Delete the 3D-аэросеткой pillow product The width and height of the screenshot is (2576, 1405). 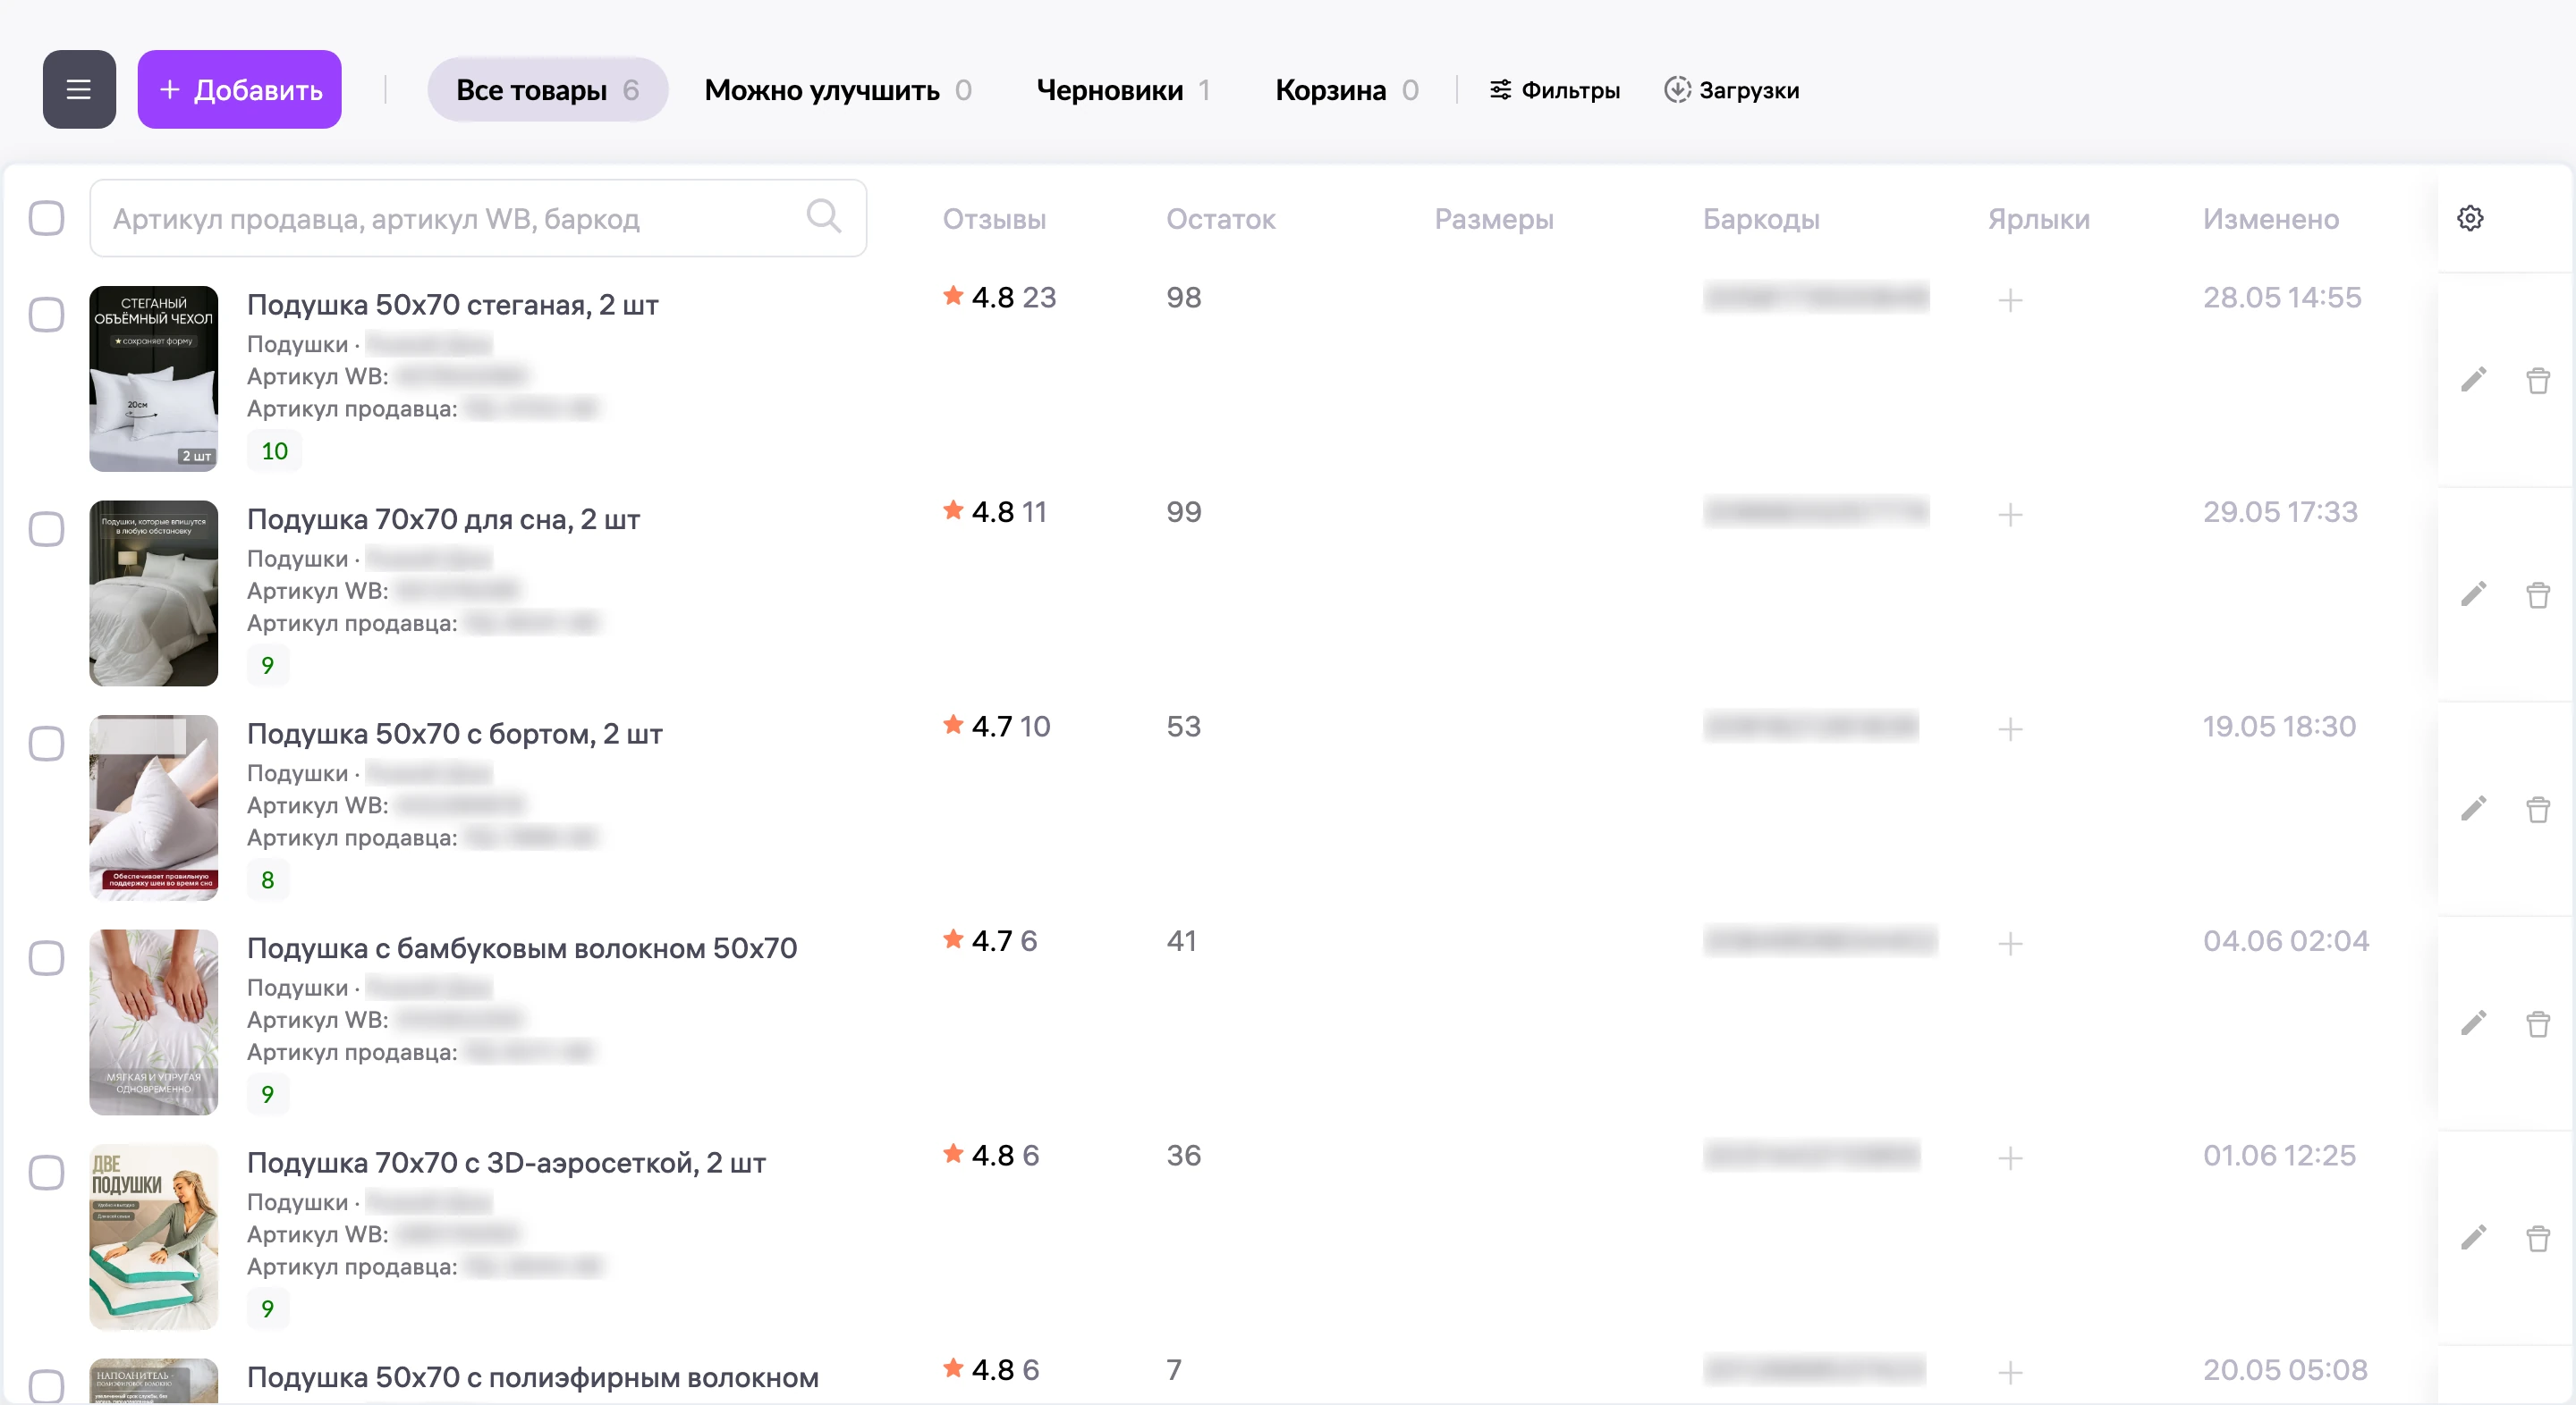(2538, 1238)
